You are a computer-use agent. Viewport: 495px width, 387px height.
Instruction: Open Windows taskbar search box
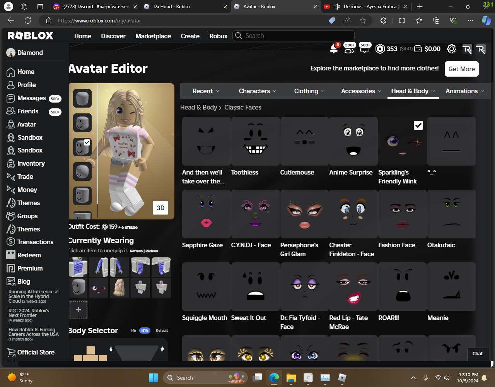[205, 378]
